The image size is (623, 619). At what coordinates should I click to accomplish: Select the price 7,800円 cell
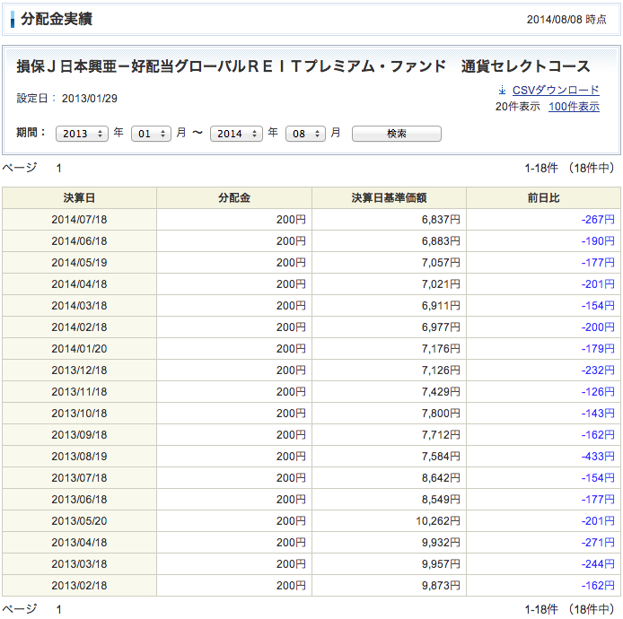point(389,414)
